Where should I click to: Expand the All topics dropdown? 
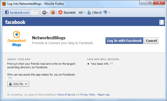[82, 12]
